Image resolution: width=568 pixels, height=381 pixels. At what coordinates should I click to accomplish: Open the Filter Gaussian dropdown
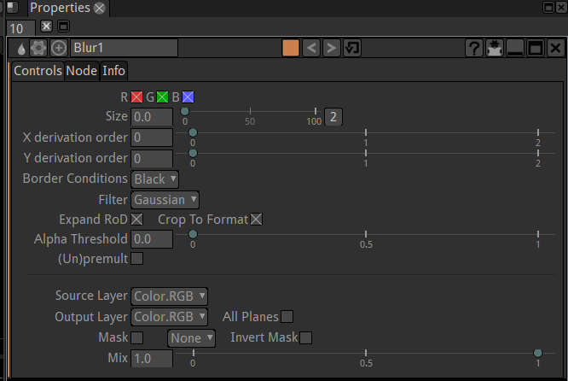coord(165,200)
